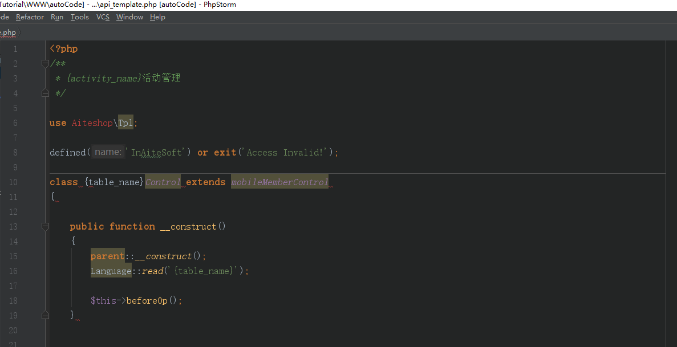Click the 'name:' parameter hint

pos(108,152)
